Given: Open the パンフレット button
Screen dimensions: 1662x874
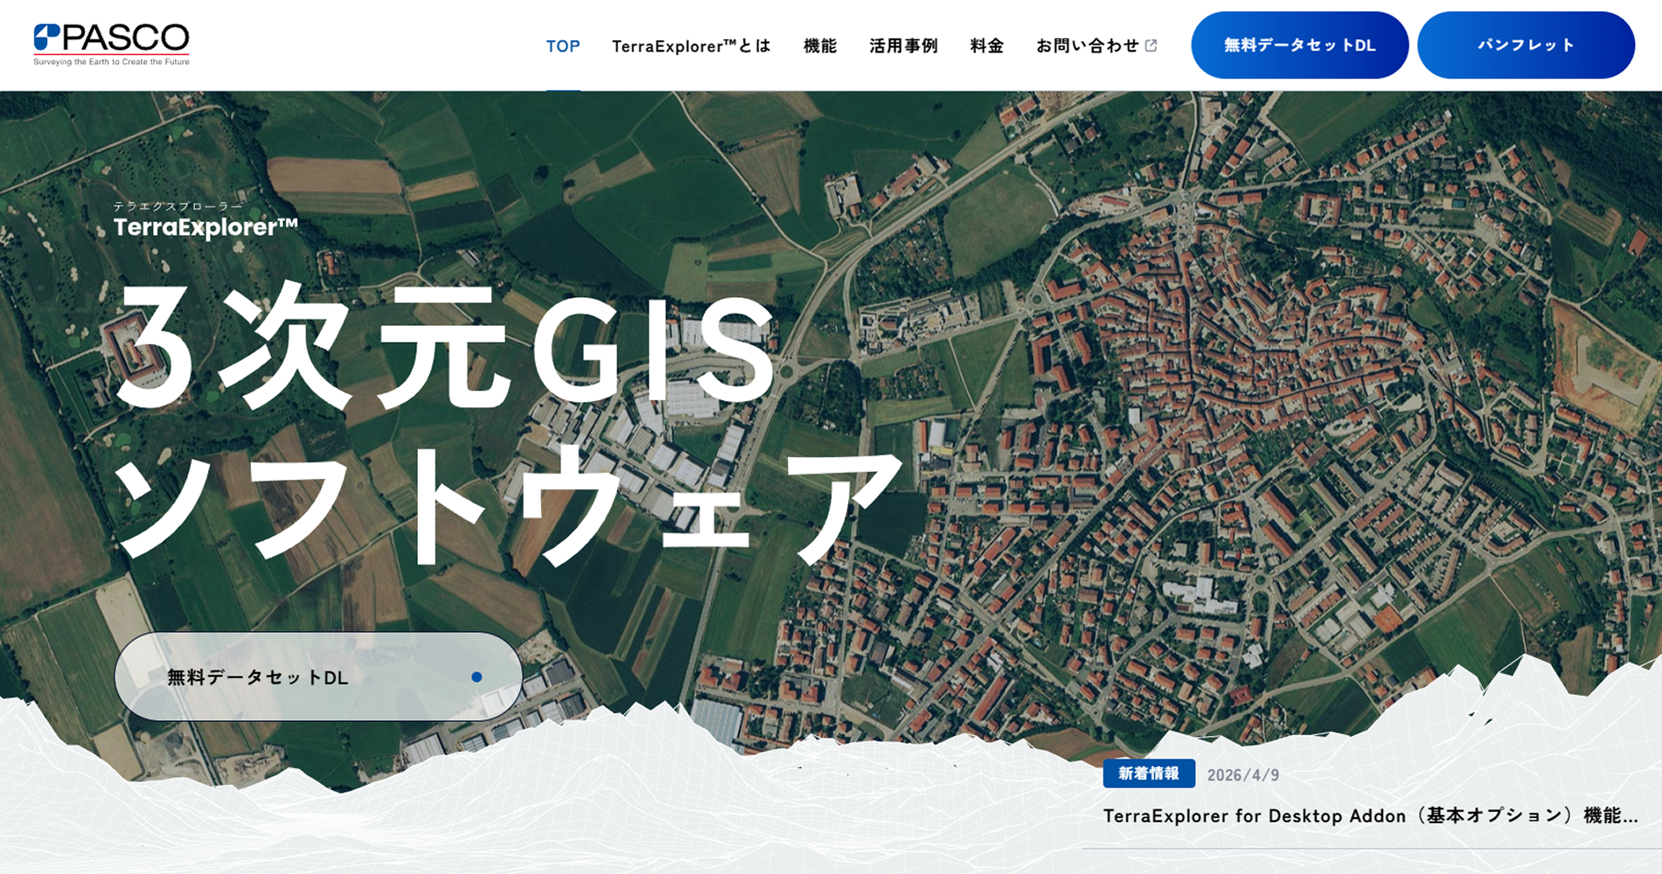Looking at the screenshot, I should click(1526, 45).
